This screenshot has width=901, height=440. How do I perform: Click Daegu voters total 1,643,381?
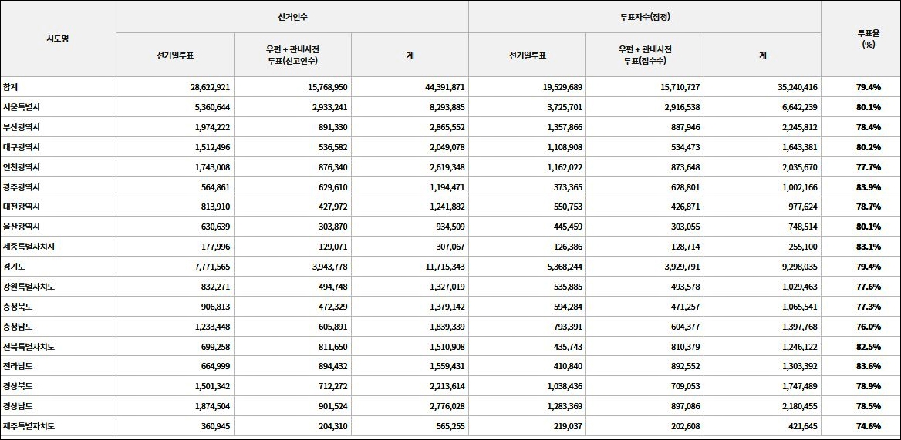[801, 147]
